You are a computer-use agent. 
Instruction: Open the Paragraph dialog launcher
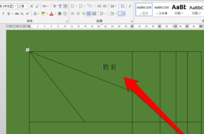pyautogui.click(x=132, y=21)
